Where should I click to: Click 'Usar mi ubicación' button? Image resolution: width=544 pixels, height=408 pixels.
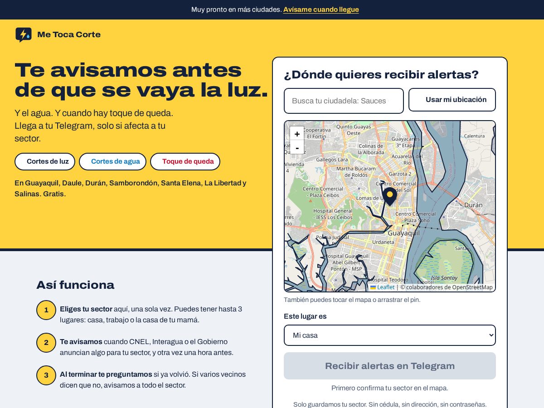(452, 100)
